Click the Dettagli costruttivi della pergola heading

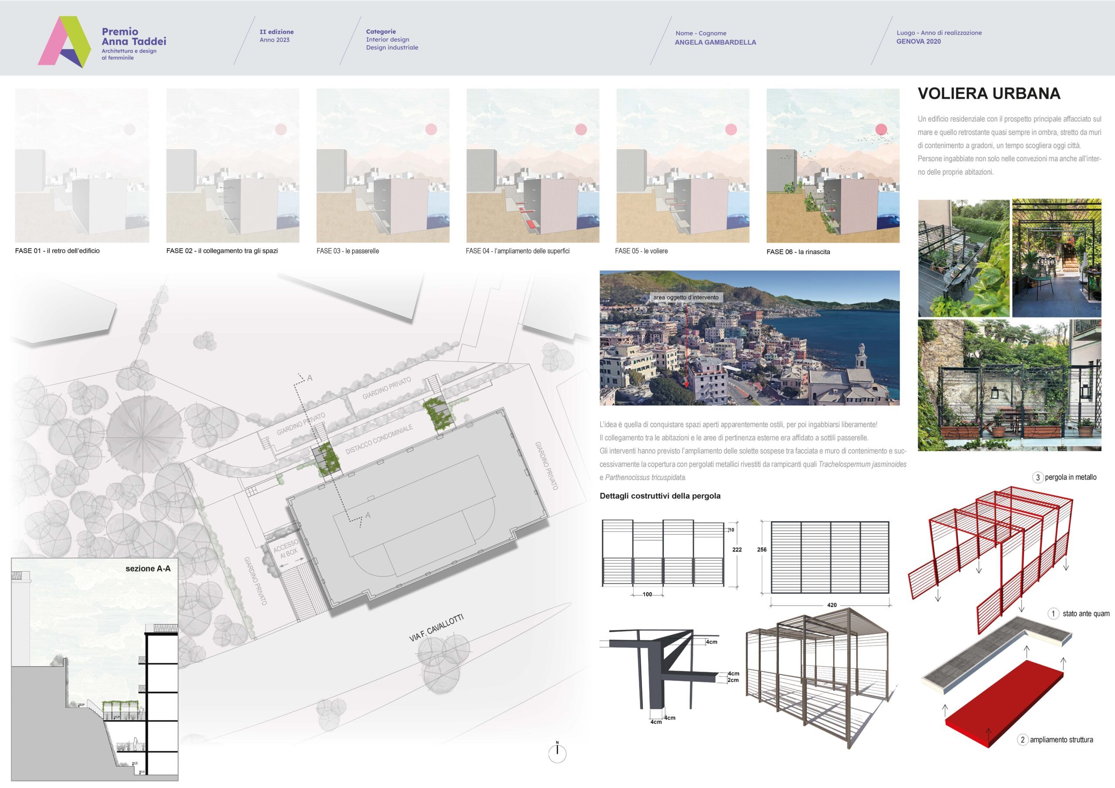[x=659, y=496]
